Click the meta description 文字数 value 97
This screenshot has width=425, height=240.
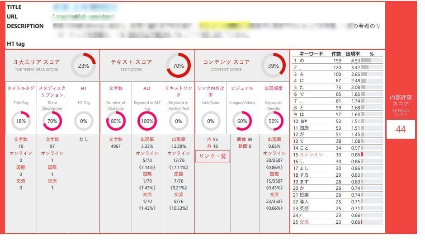[x=52, y=146]
